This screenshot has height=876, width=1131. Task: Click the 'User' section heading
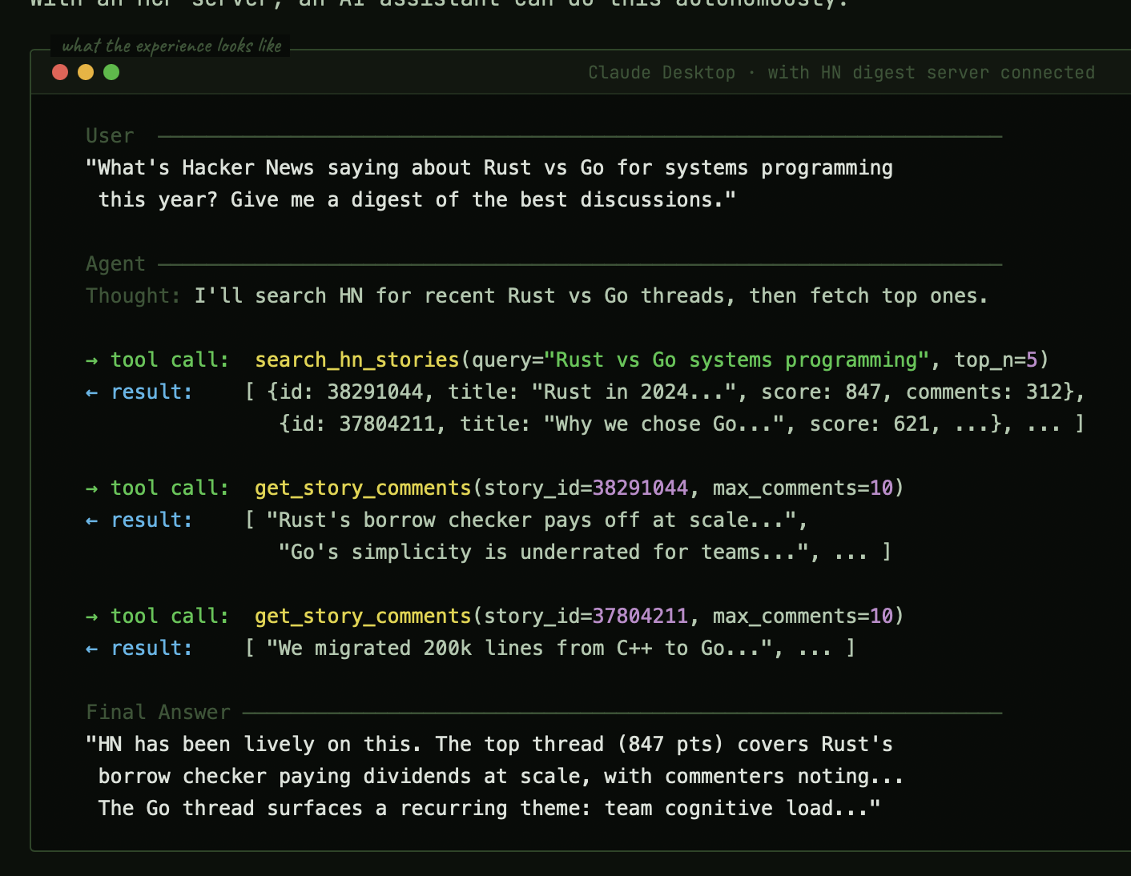coord(110,136)
